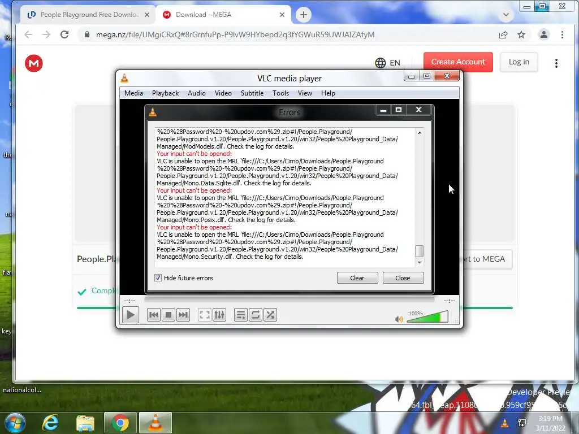Click the VLC cone icon in title bar
This screenshot has height=434, width=579.
[x=124, y=78]
